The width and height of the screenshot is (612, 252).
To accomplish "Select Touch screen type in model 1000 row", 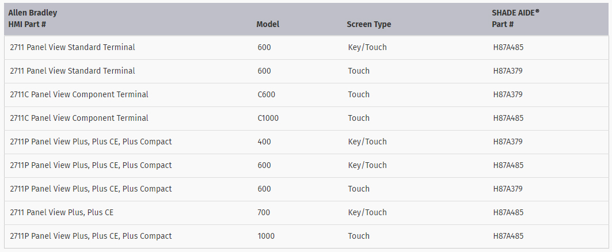I will 359,236.
